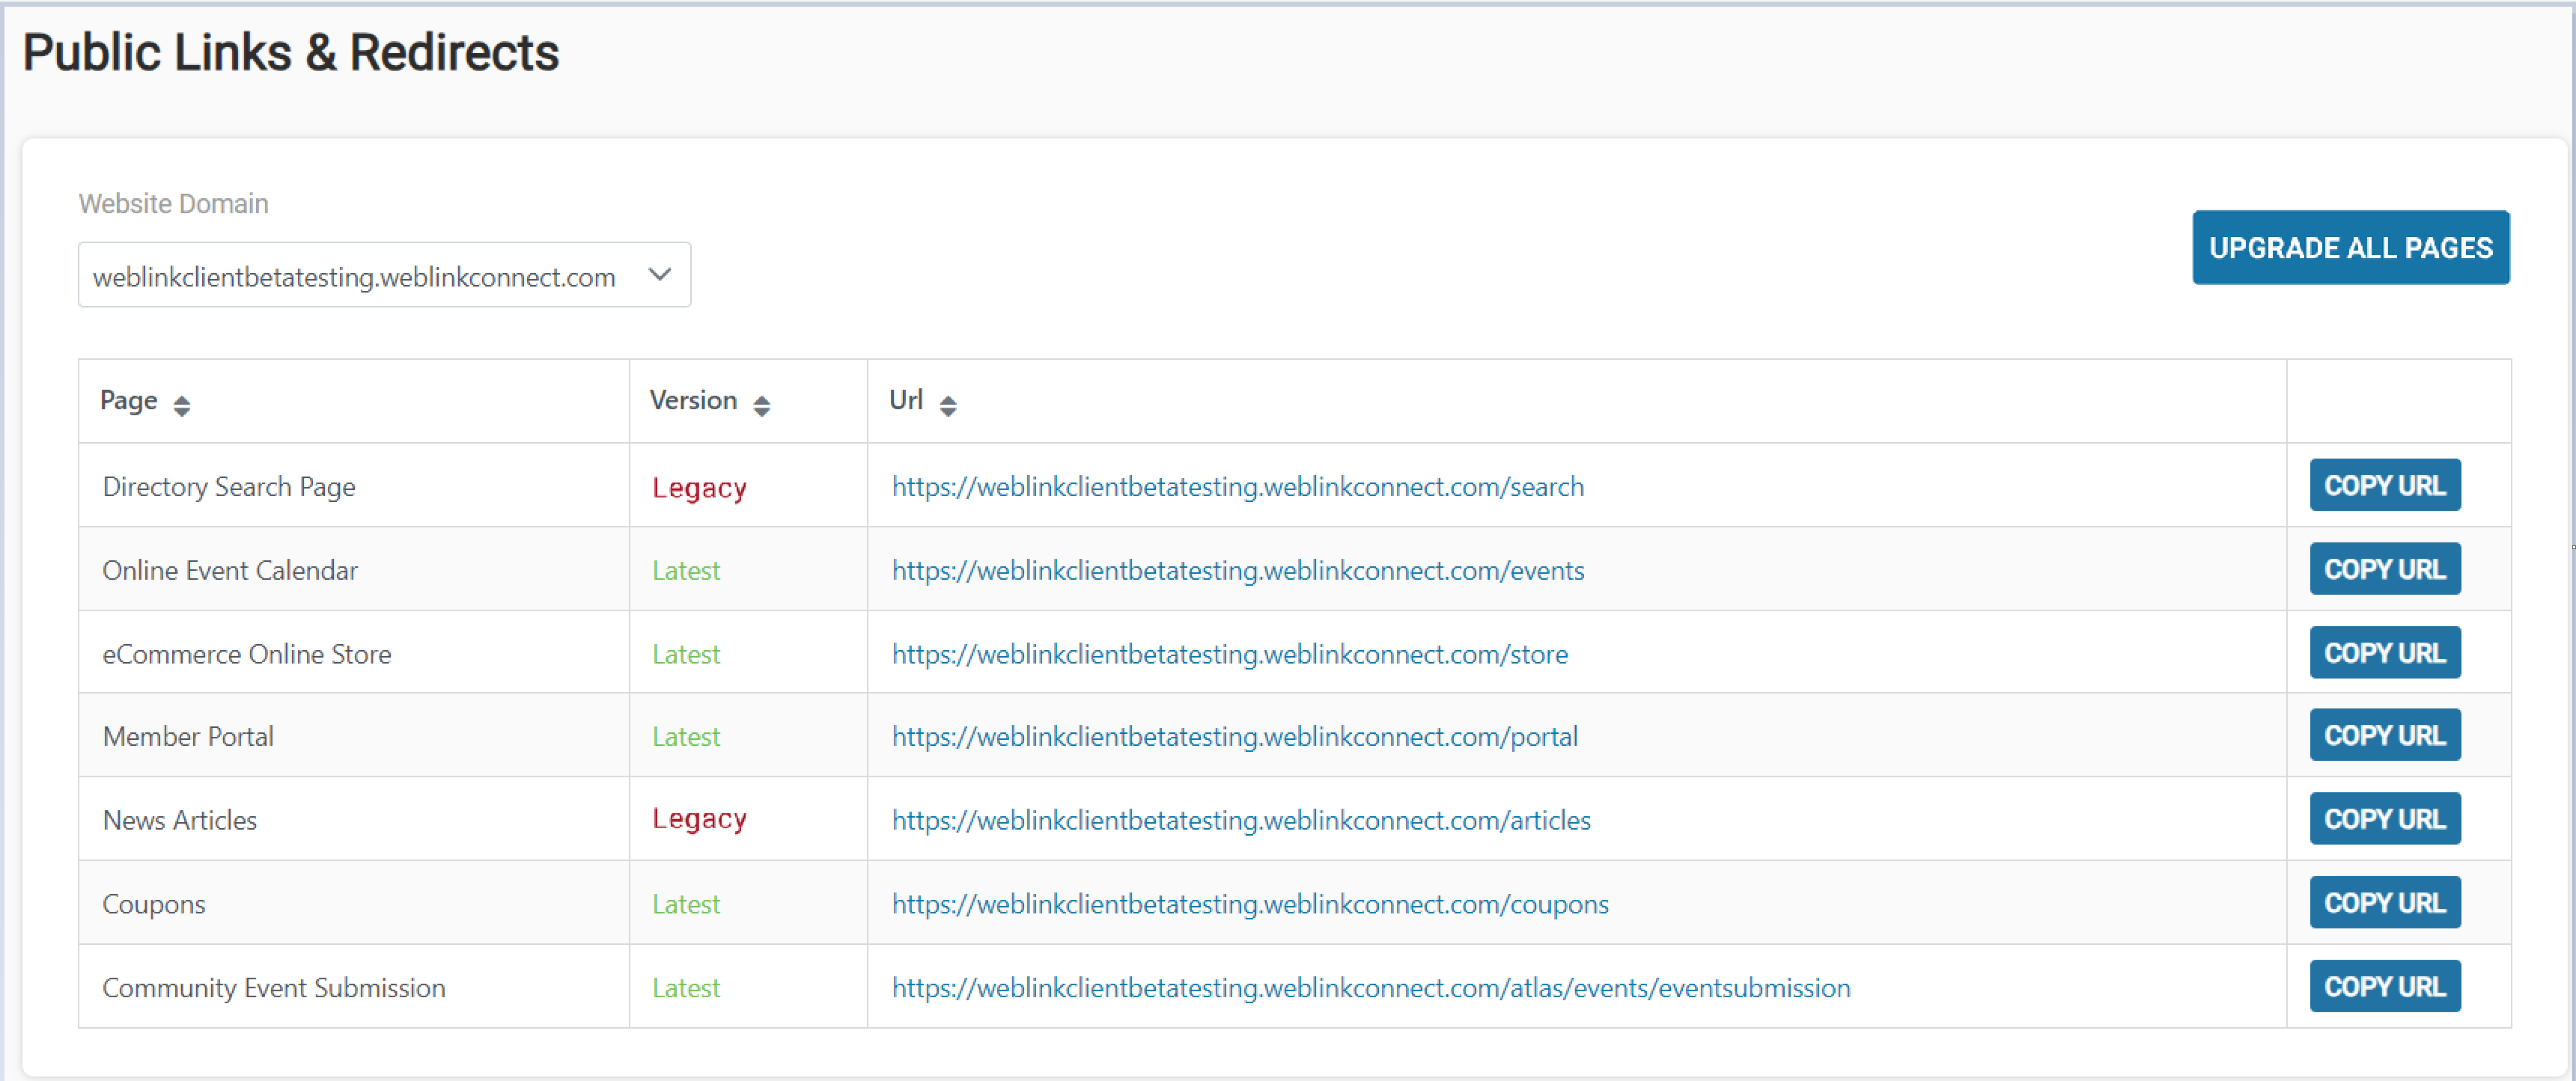Click Latest version for eCommerce Online Store
The image size is (2576, 1081).
[x=686, y=655]
